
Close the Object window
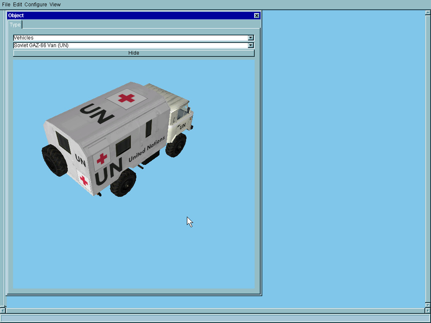tap(256, 16)
